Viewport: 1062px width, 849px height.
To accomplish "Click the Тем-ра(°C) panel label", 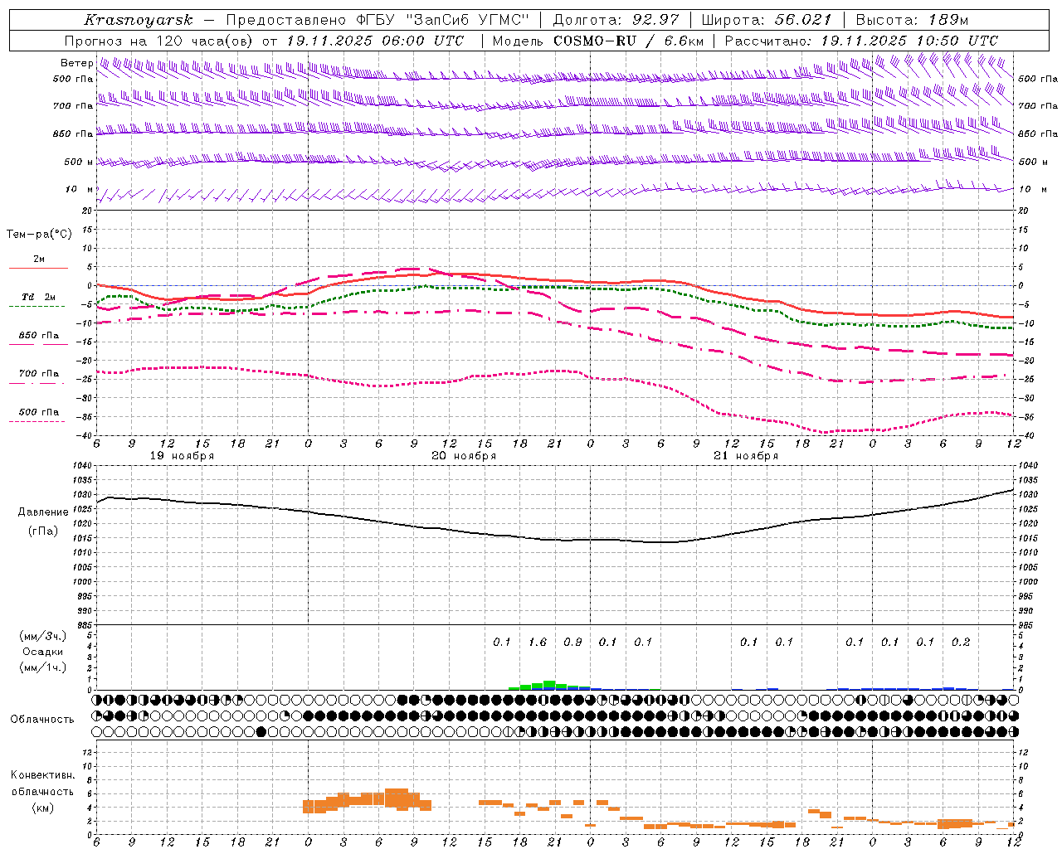I will tap(39, 235).
